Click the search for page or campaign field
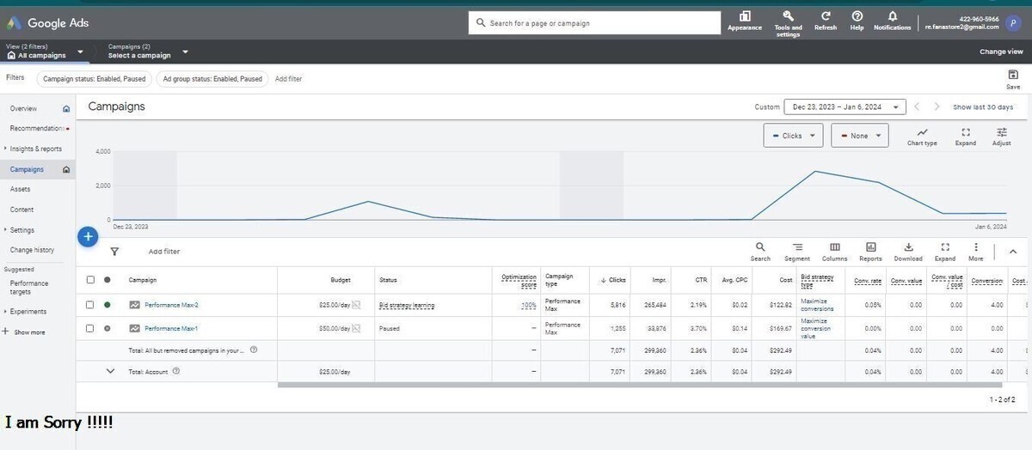The height and width of the screenshot is (450, 1032). point(602,23)
